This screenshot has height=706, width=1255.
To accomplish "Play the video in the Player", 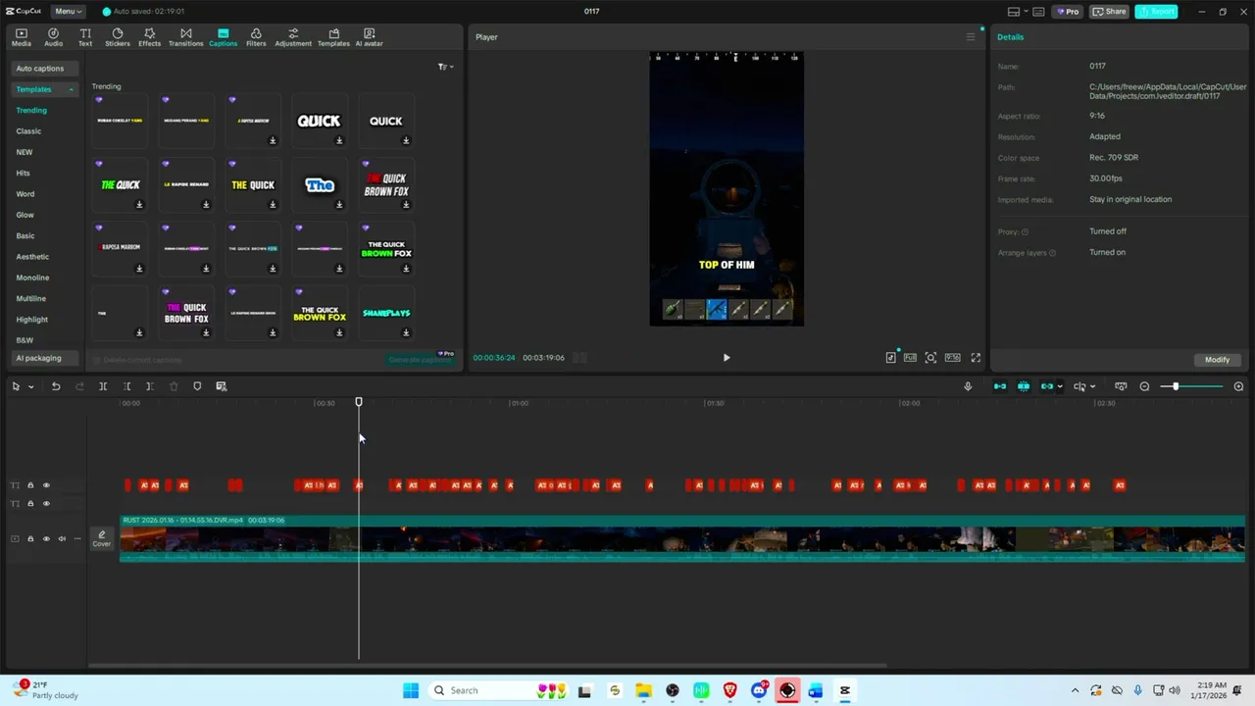I will pos(727,358).
